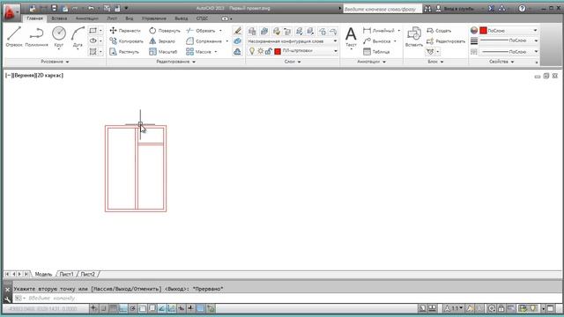Click the Массив array tool
564x317 pixels.
198,52
